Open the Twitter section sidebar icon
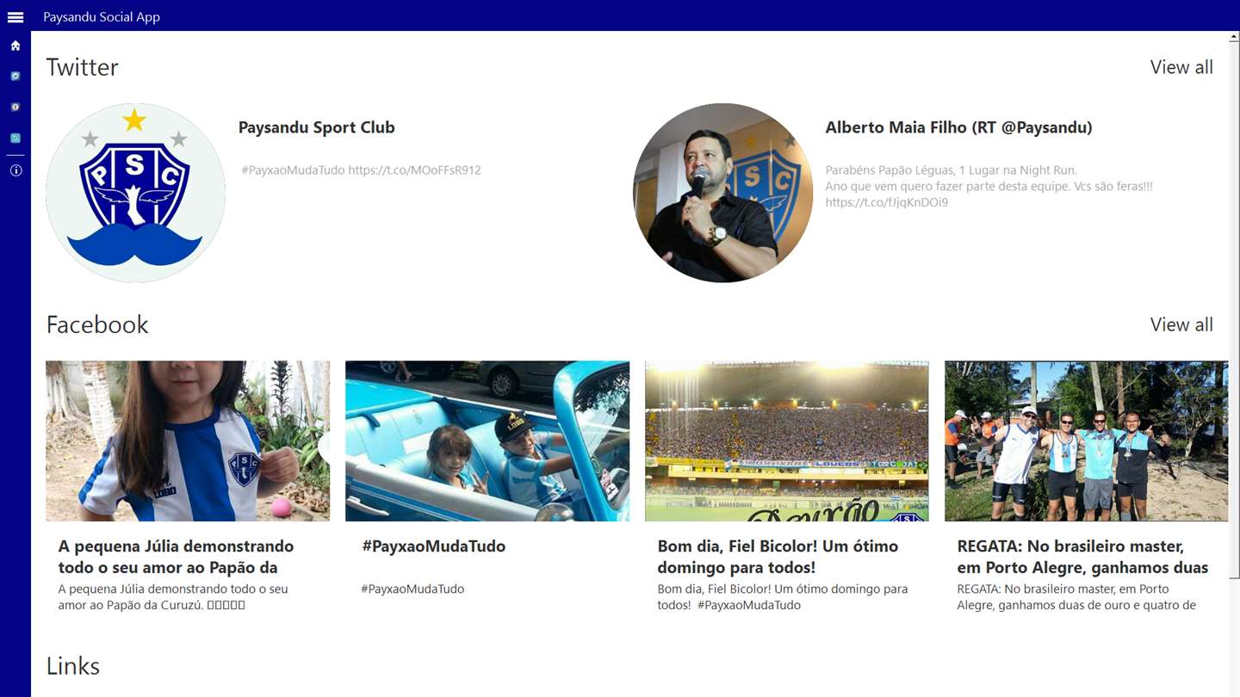 (15, 77)
